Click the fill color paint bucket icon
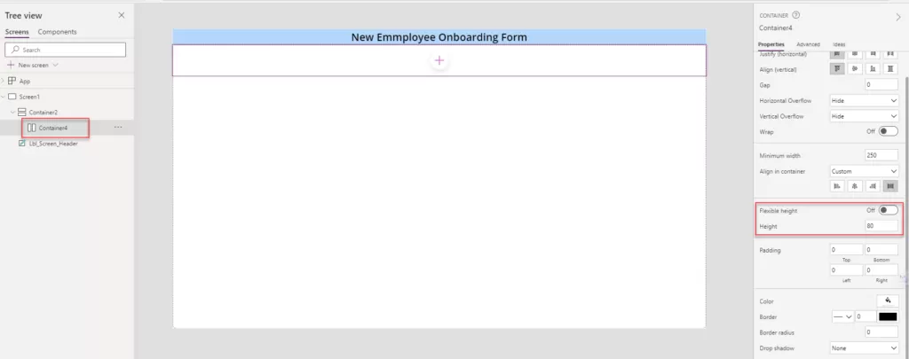 pyautogui.click(x=887, y=301)
